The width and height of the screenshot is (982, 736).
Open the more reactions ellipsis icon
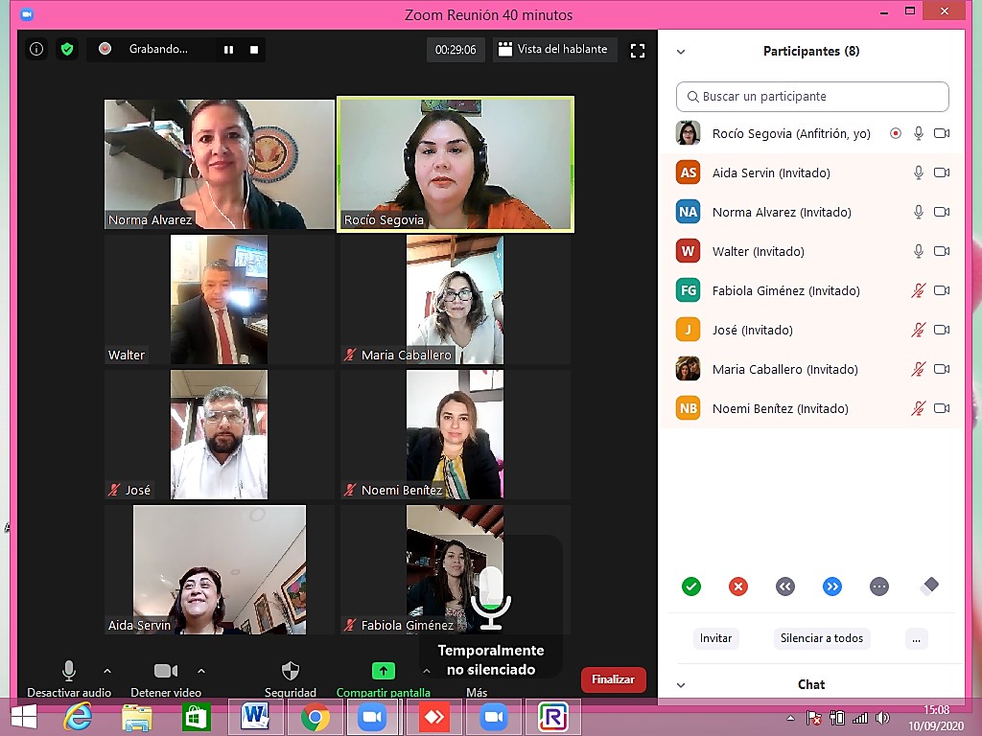pyautogui.click(x=878, y=586)
